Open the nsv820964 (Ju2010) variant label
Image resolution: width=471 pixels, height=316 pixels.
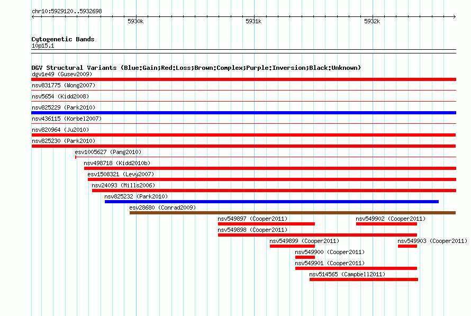(x=60, y=130)
